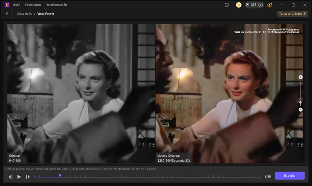The image size is (312, 186).
Task: Click the app logo icon
Action: coord(7,5)
